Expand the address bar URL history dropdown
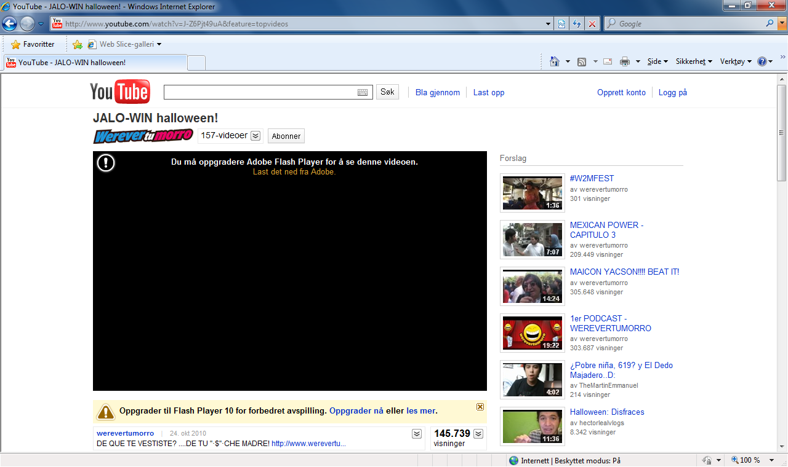This screenshot has height=467, width=788. click(x=549, y=24)
